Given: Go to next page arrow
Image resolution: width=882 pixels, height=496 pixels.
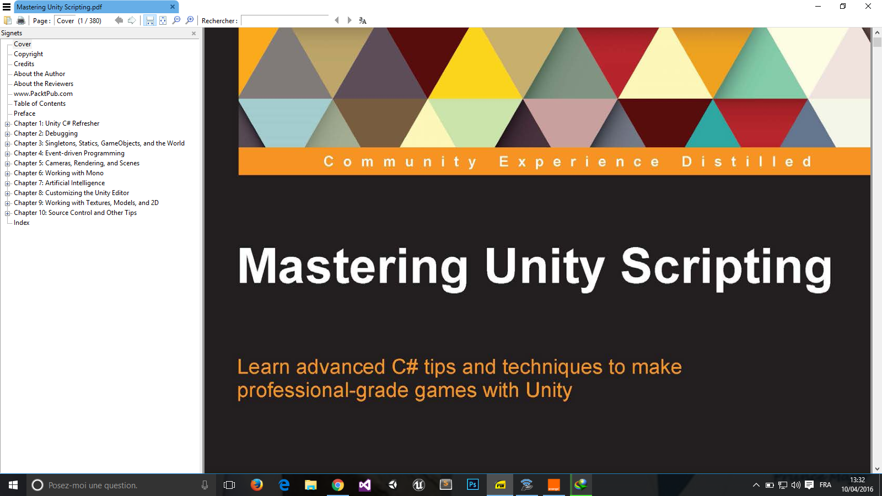Looking at the screenshot, I should click(132, 20).
